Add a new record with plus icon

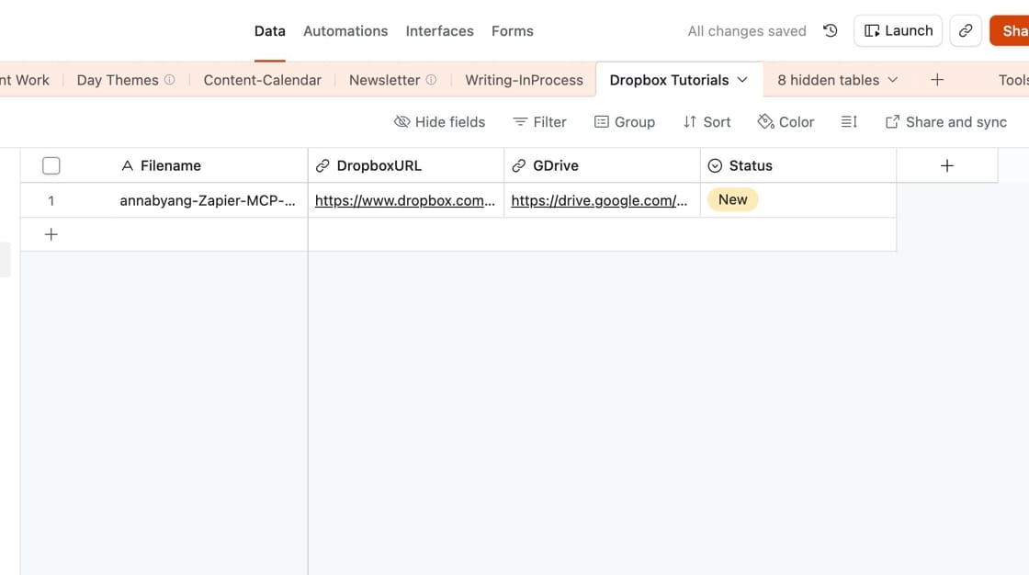[51, 234]
